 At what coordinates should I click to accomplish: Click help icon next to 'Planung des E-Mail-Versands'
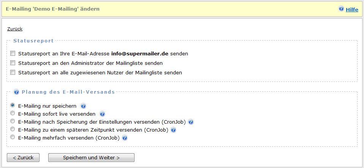point(16,92)
